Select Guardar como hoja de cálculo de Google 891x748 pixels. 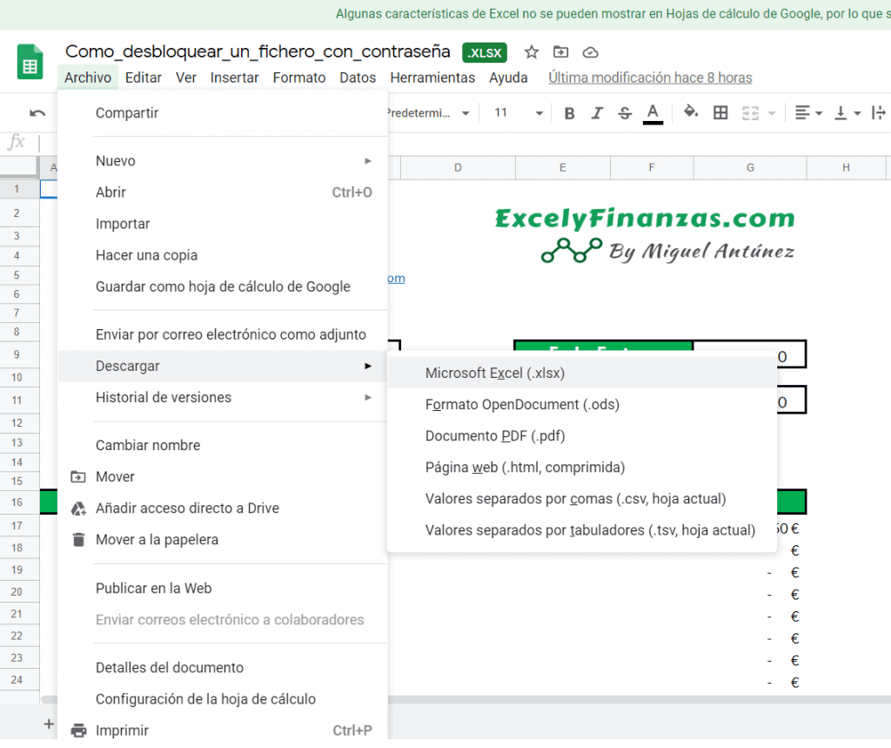(223, 286)
